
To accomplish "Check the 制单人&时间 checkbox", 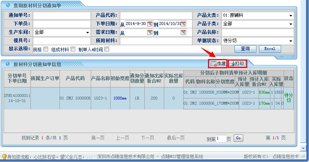I will click(107, 49).
